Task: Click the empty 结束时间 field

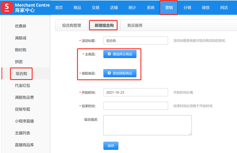Action: coord(135,106)
